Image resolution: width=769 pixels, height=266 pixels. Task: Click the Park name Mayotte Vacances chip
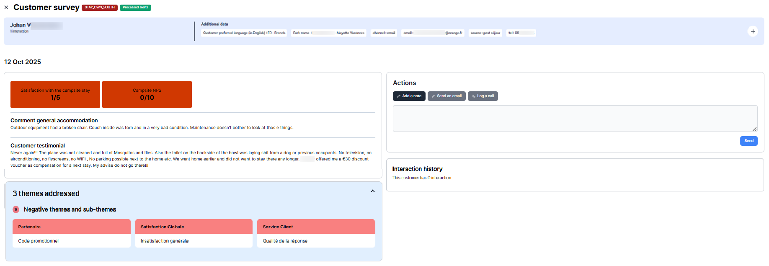pos(328,33)
